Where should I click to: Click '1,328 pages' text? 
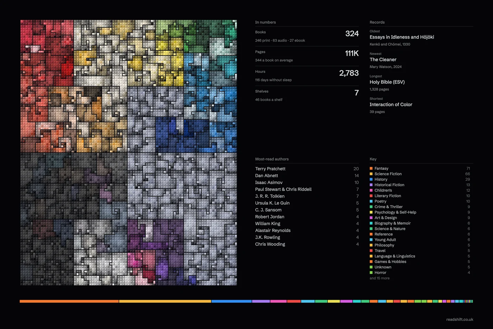379,90
